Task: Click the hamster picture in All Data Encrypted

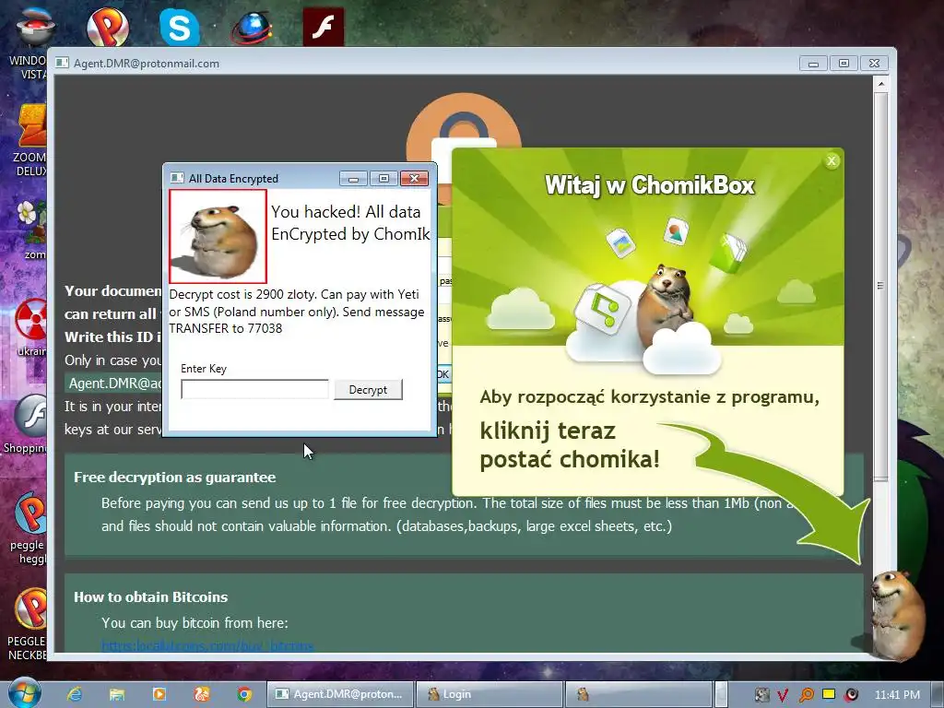Action: 218,236
